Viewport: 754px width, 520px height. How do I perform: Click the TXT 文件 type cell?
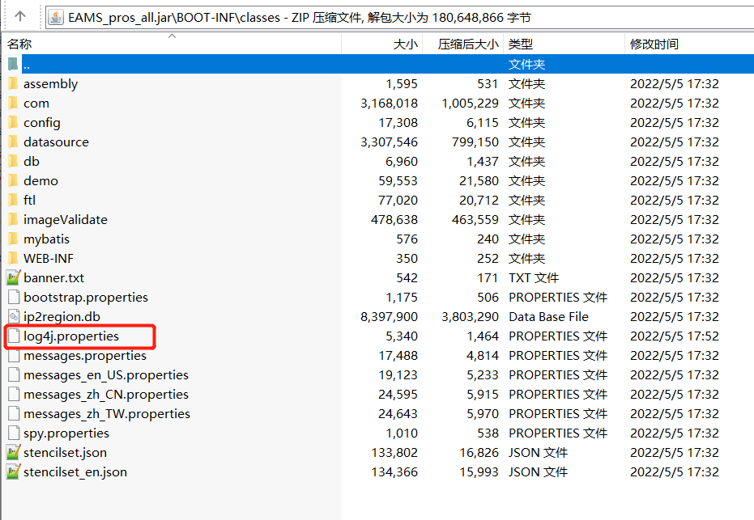pyautogui.click(x=534, y=278)
